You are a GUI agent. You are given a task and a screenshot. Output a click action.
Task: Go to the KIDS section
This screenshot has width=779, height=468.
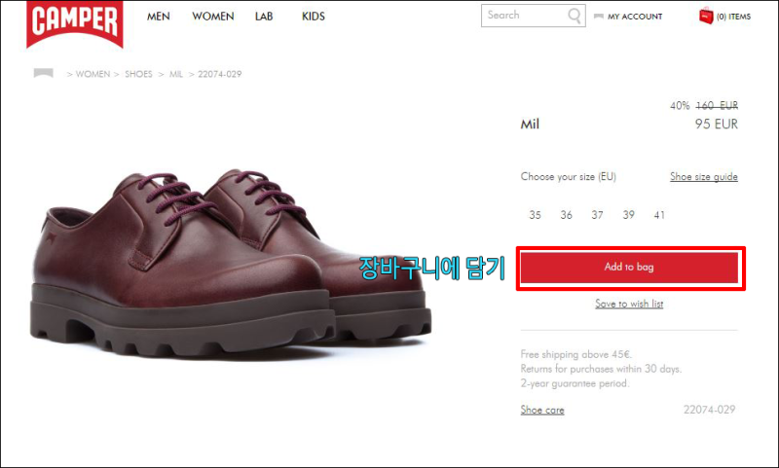tap(314, 17)
